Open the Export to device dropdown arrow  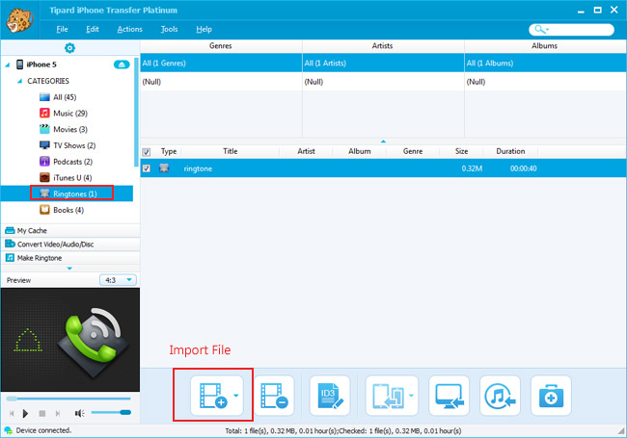[x=412, y=396]
